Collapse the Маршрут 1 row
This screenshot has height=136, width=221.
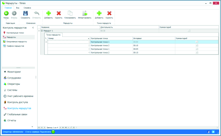click(x=42, y=31)
